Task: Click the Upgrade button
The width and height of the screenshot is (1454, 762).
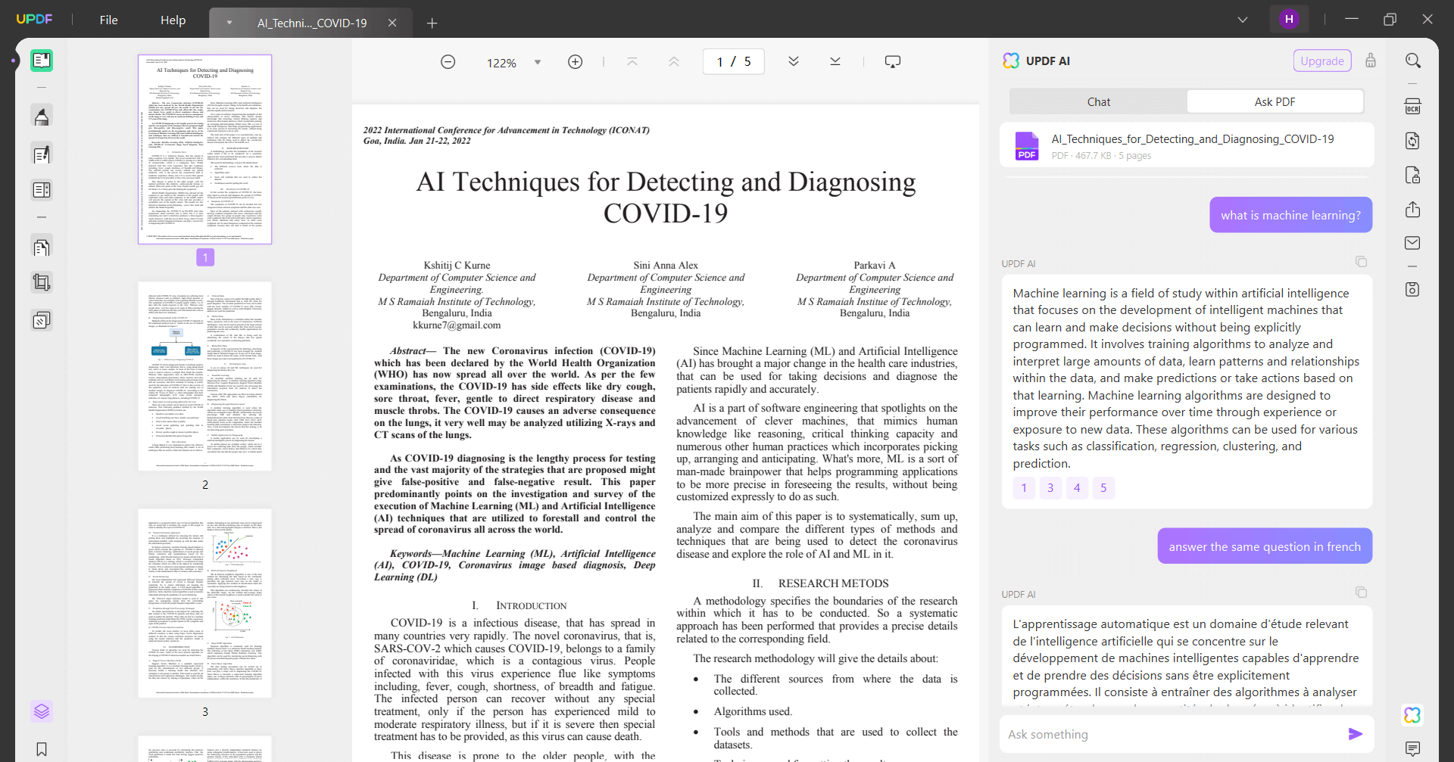Action: click(1322, 61)
